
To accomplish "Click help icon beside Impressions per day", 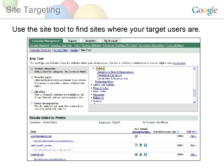I will (x=178, y=132).
